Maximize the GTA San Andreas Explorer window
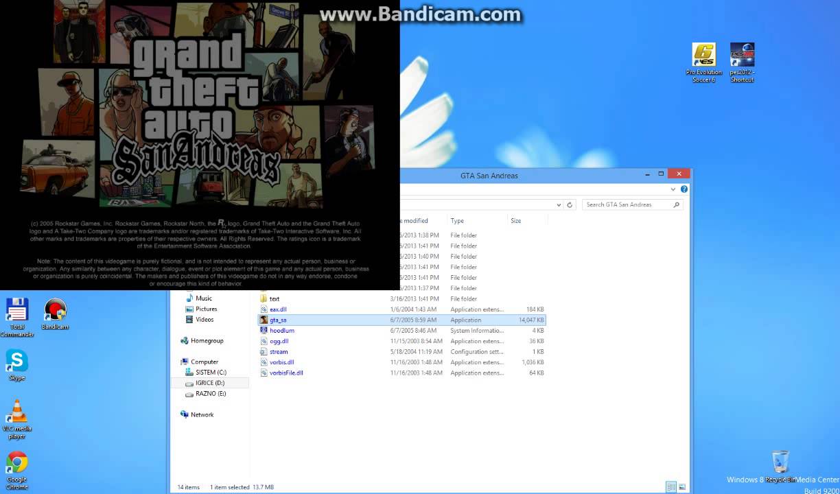The width and height of the screenshot is (840, 494). click(661, 174)
